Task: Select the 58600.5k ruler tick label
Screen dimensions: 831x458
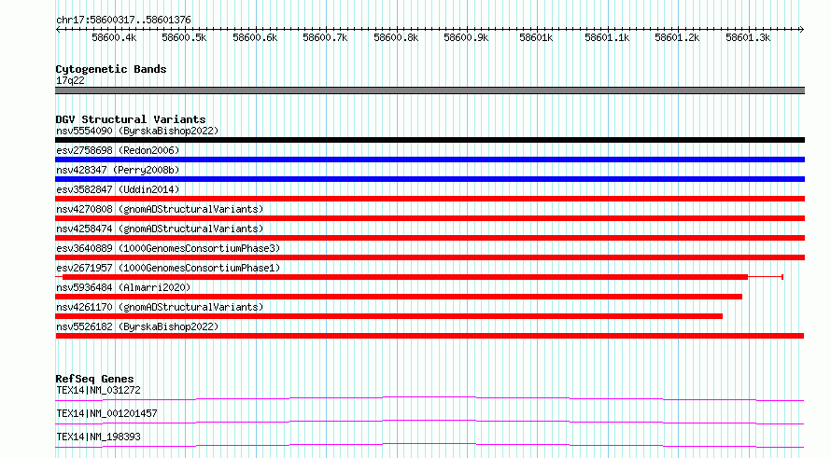Action: [184, 37]
